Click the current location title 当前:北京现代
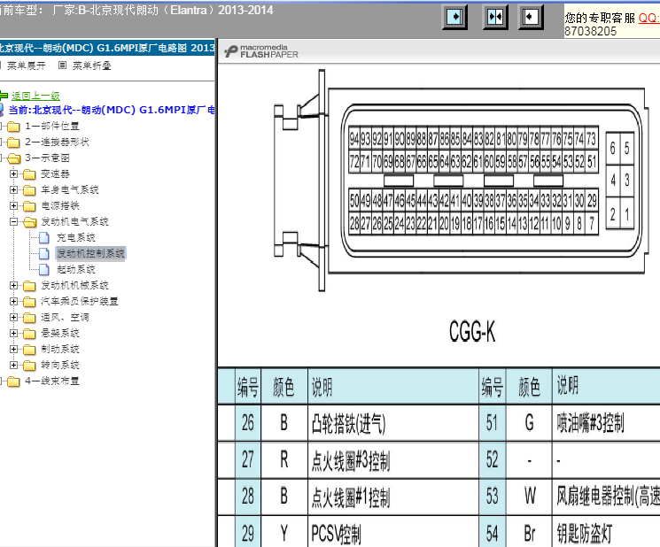The width and height of the screenshot is (660, 547). pyautogui.click(x=112, y=110)
